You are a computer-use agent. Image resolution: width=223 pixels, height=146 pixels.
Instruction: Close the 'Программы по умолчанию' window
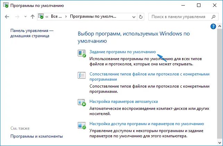[214, 6]
